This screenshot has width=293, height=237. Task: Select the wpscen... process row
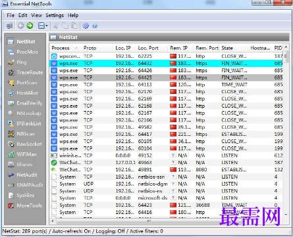167,56
